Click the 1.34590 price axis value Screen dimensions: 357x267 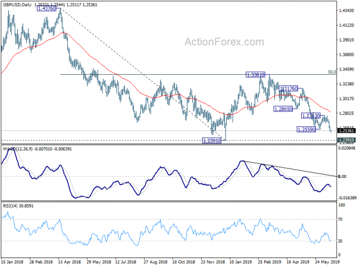pyautogui.click(x=346, y=69)
